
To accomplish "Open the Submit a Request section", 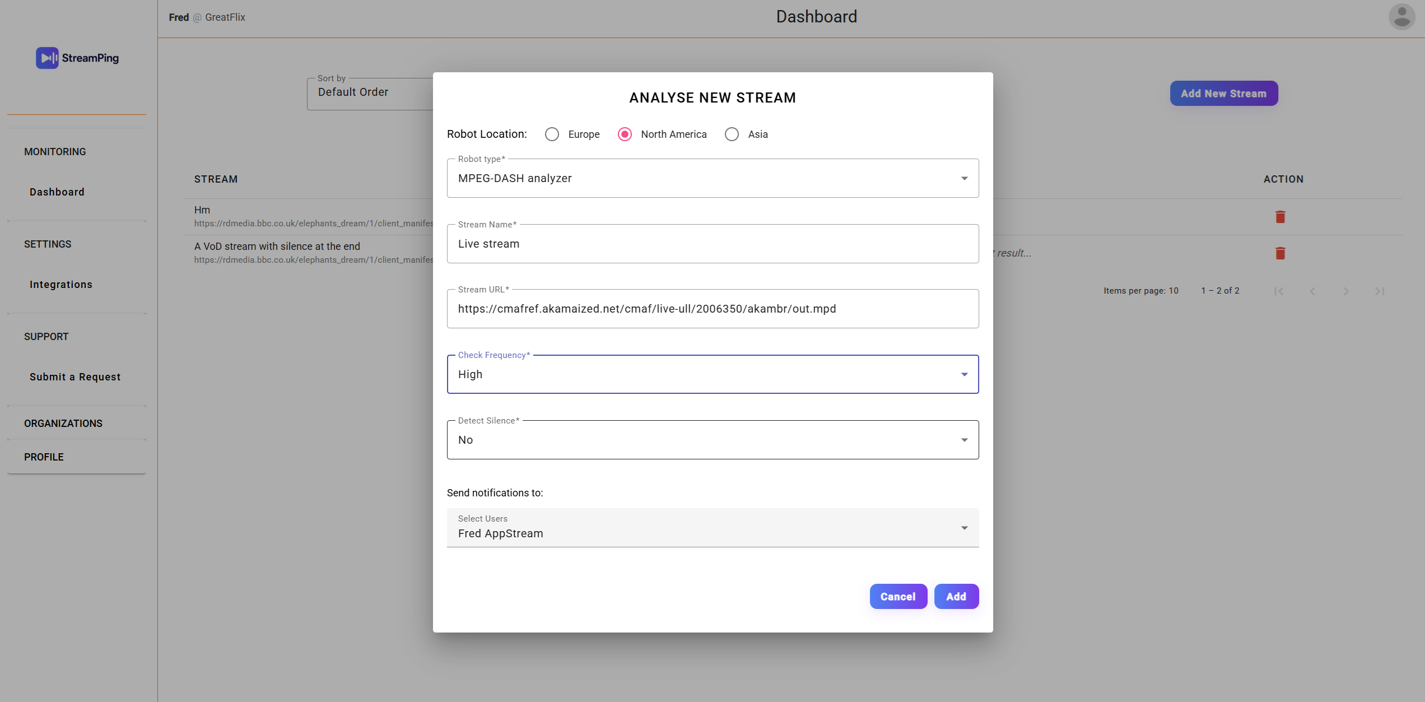I will click(75, 376).
